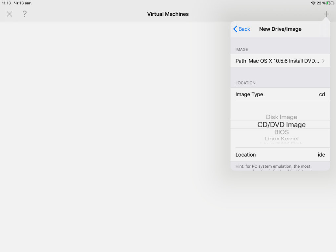Choose CD/DVD Image in the picker
Image resolution: width=336 pixels, height=252 pixels.
click(282, 125)
